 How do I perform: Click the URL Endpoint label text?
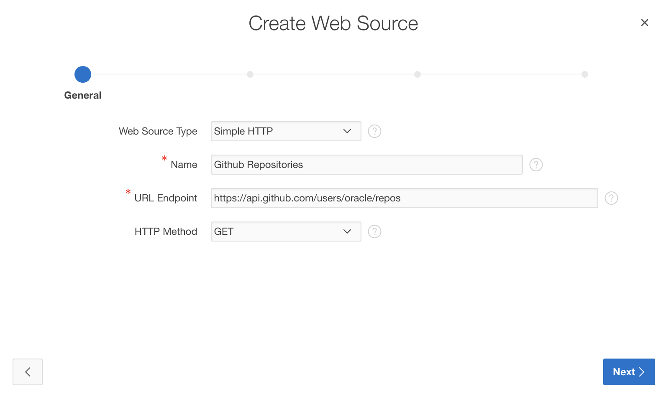[x=166, y=198]
